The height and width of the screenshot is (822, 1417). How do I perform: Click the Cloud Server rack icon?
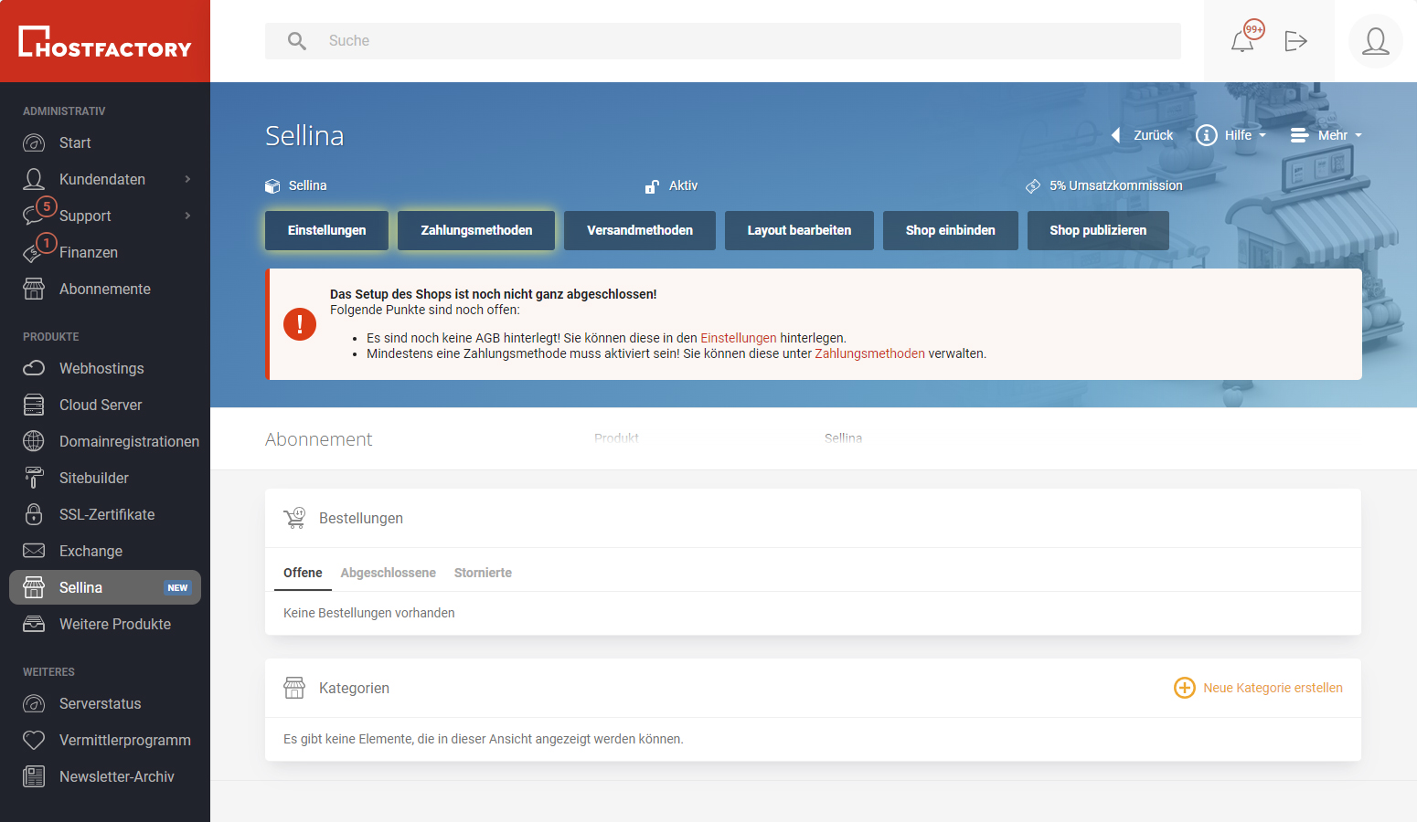(x=34, y=405)
